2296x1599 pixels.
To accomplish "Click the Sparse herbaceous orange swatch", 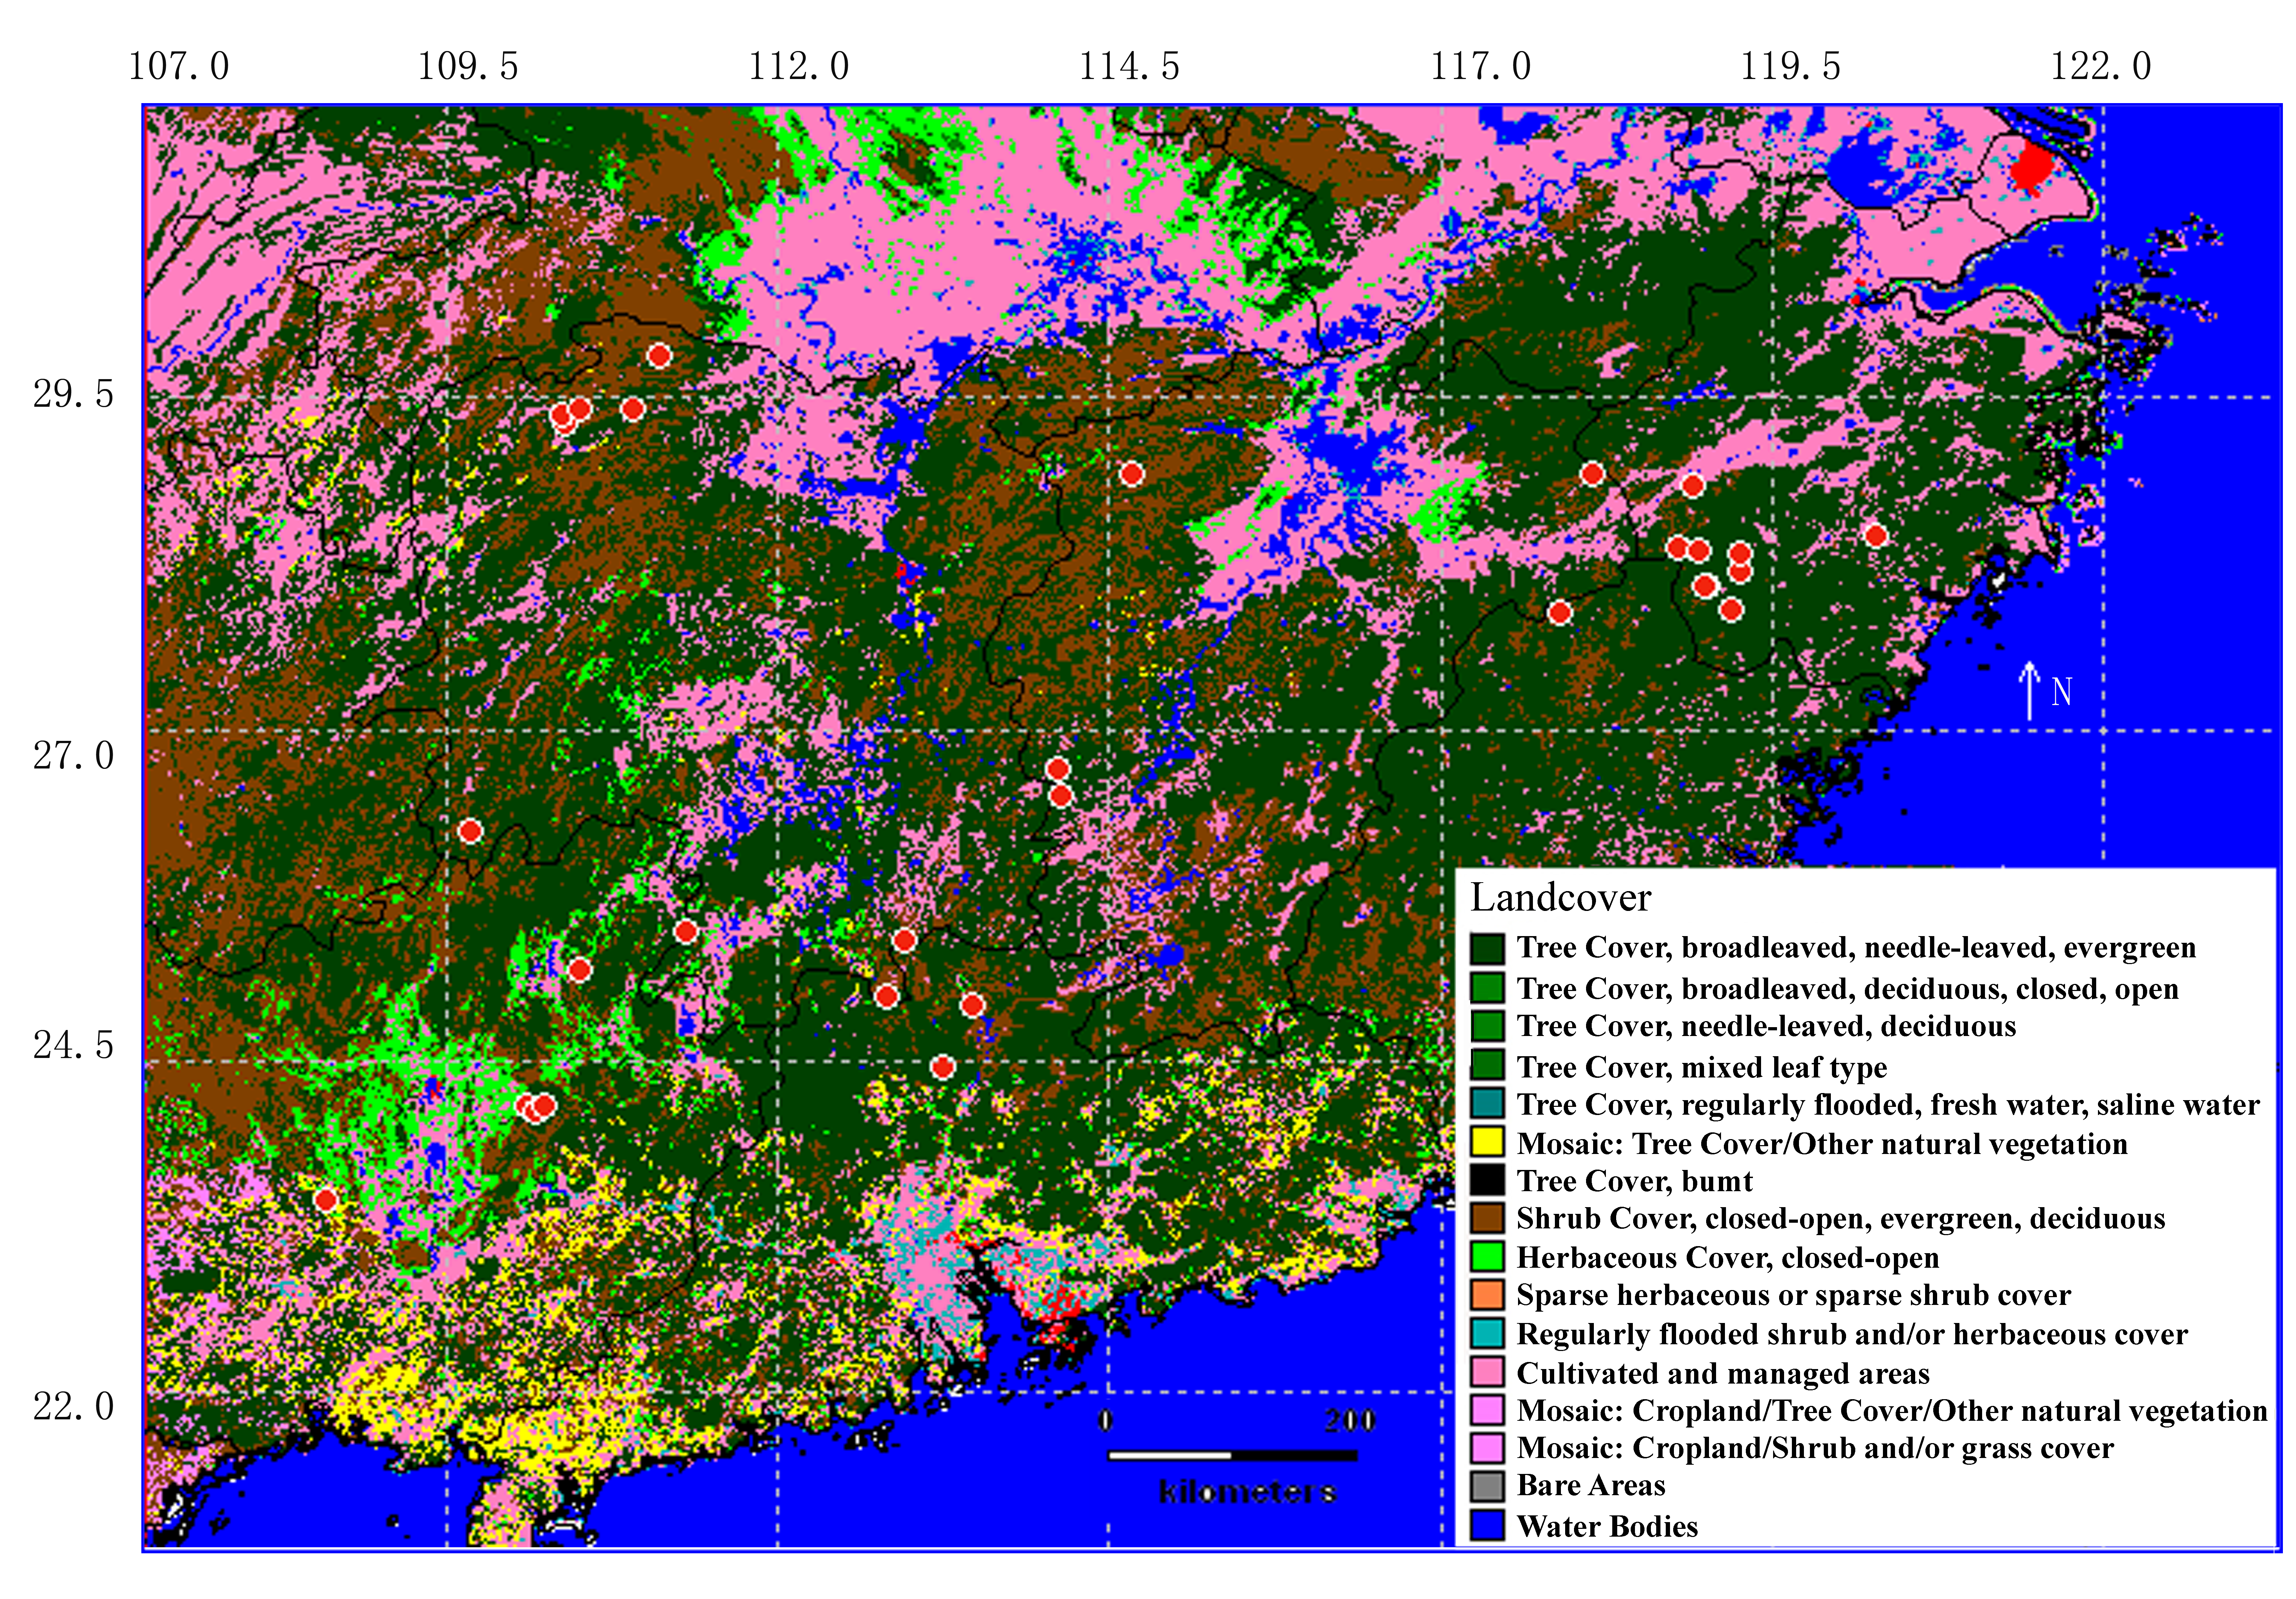I will [x=1487, y=1294].
